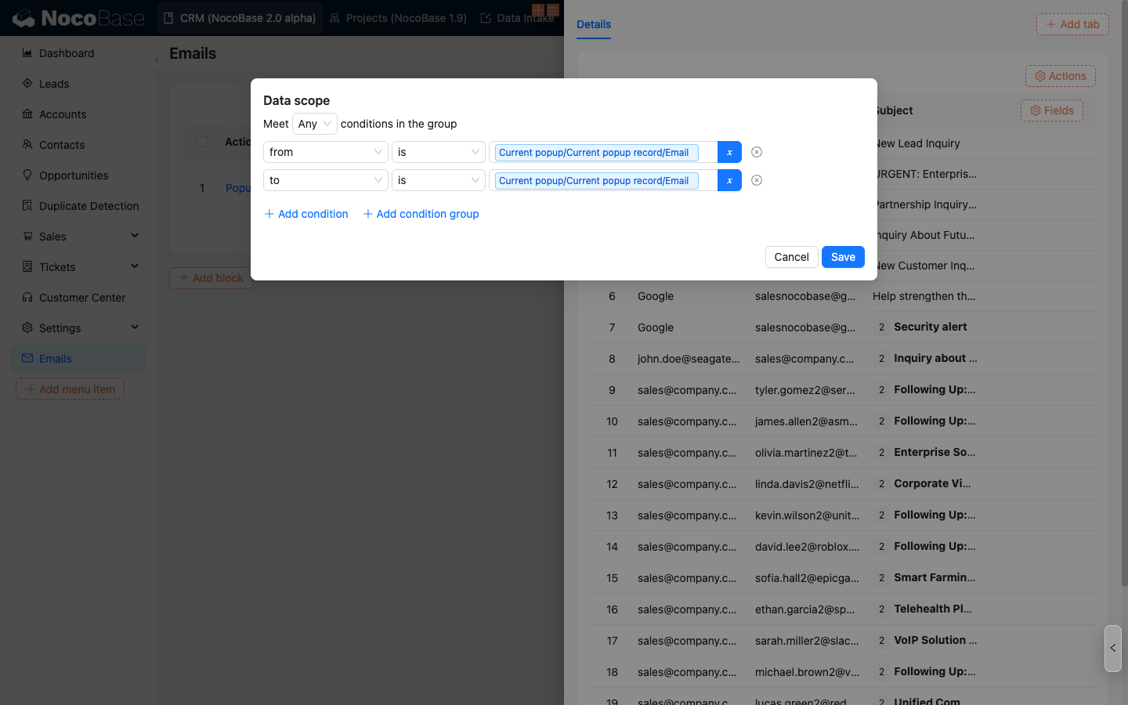Screen dimensions: 1128x705
Task: Click the value field in the from row
Action: tap(603, 152)
